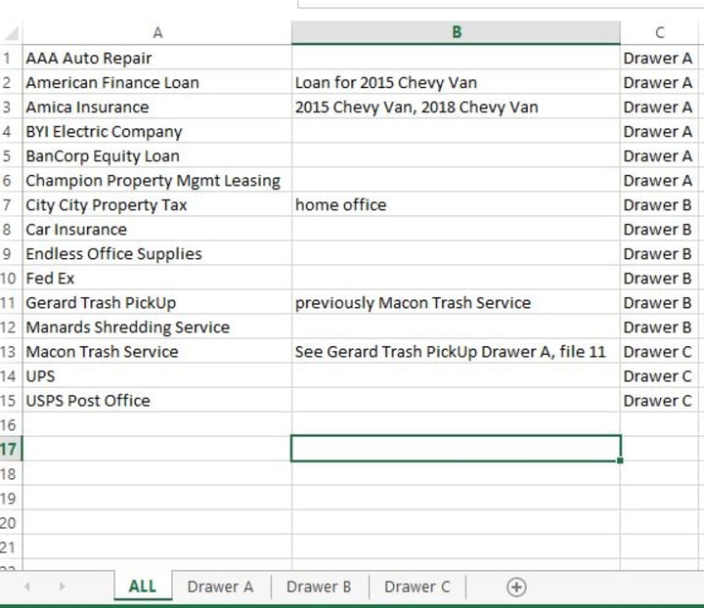The height and width of the screenshot is (608, 704).
Task: Select the Car Insurance cell
Action: [157, 230]
